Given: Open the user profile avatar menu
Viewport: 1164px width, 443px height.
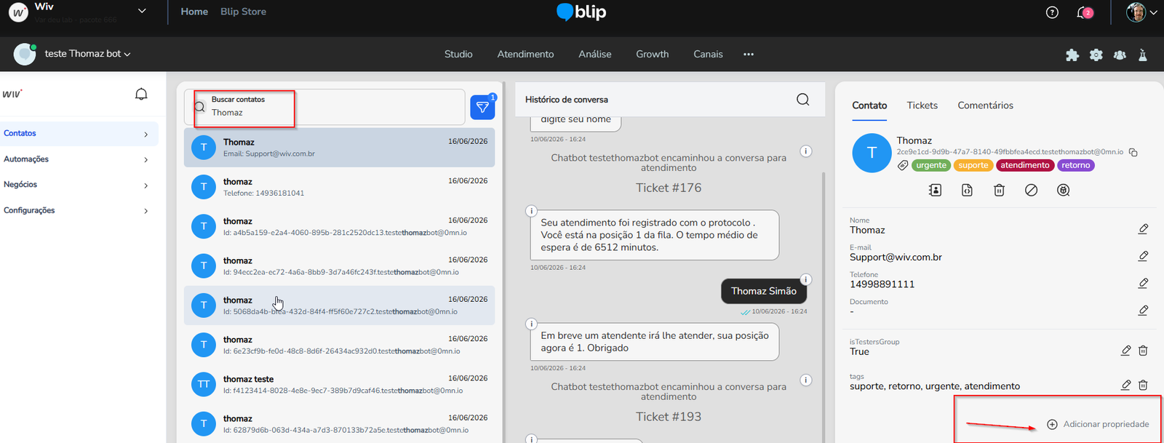Looking at the screenshot, I should click(1141, 12).
